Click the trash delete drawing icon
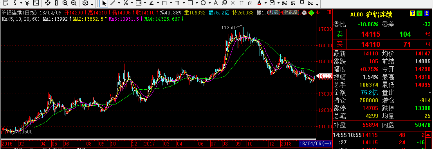 point(241,3)
